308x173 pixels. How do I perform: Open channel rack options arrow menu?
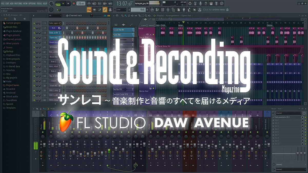pos(34,16)
